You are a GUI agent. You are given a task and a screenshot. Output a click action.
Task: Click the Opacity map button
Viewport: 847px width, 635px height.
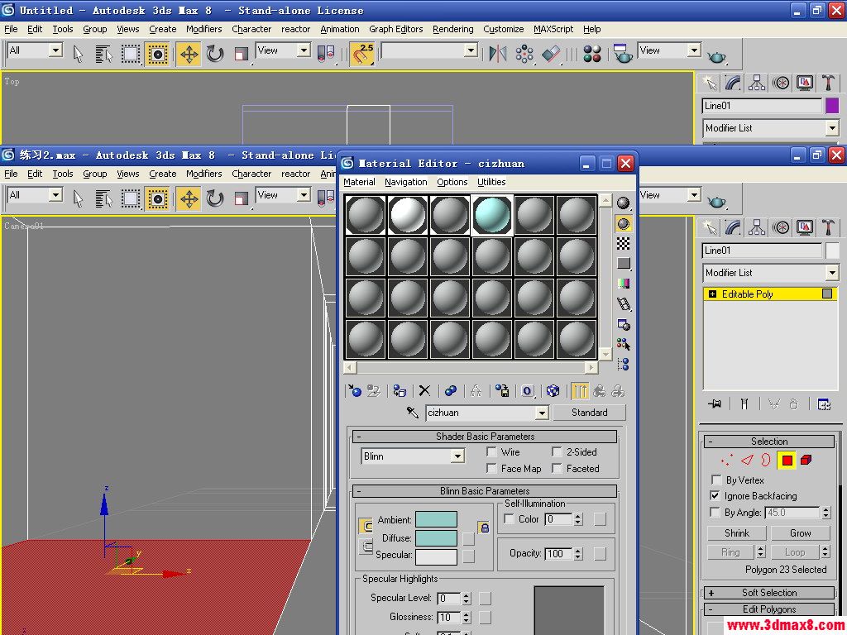coord(600,553)
